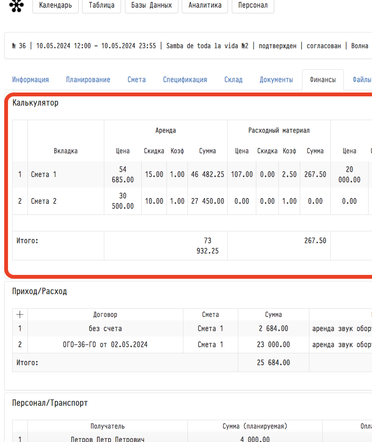This screenshot has width=372, height=442.
Task: Click the app logo icon
Action: coord(16,5)
